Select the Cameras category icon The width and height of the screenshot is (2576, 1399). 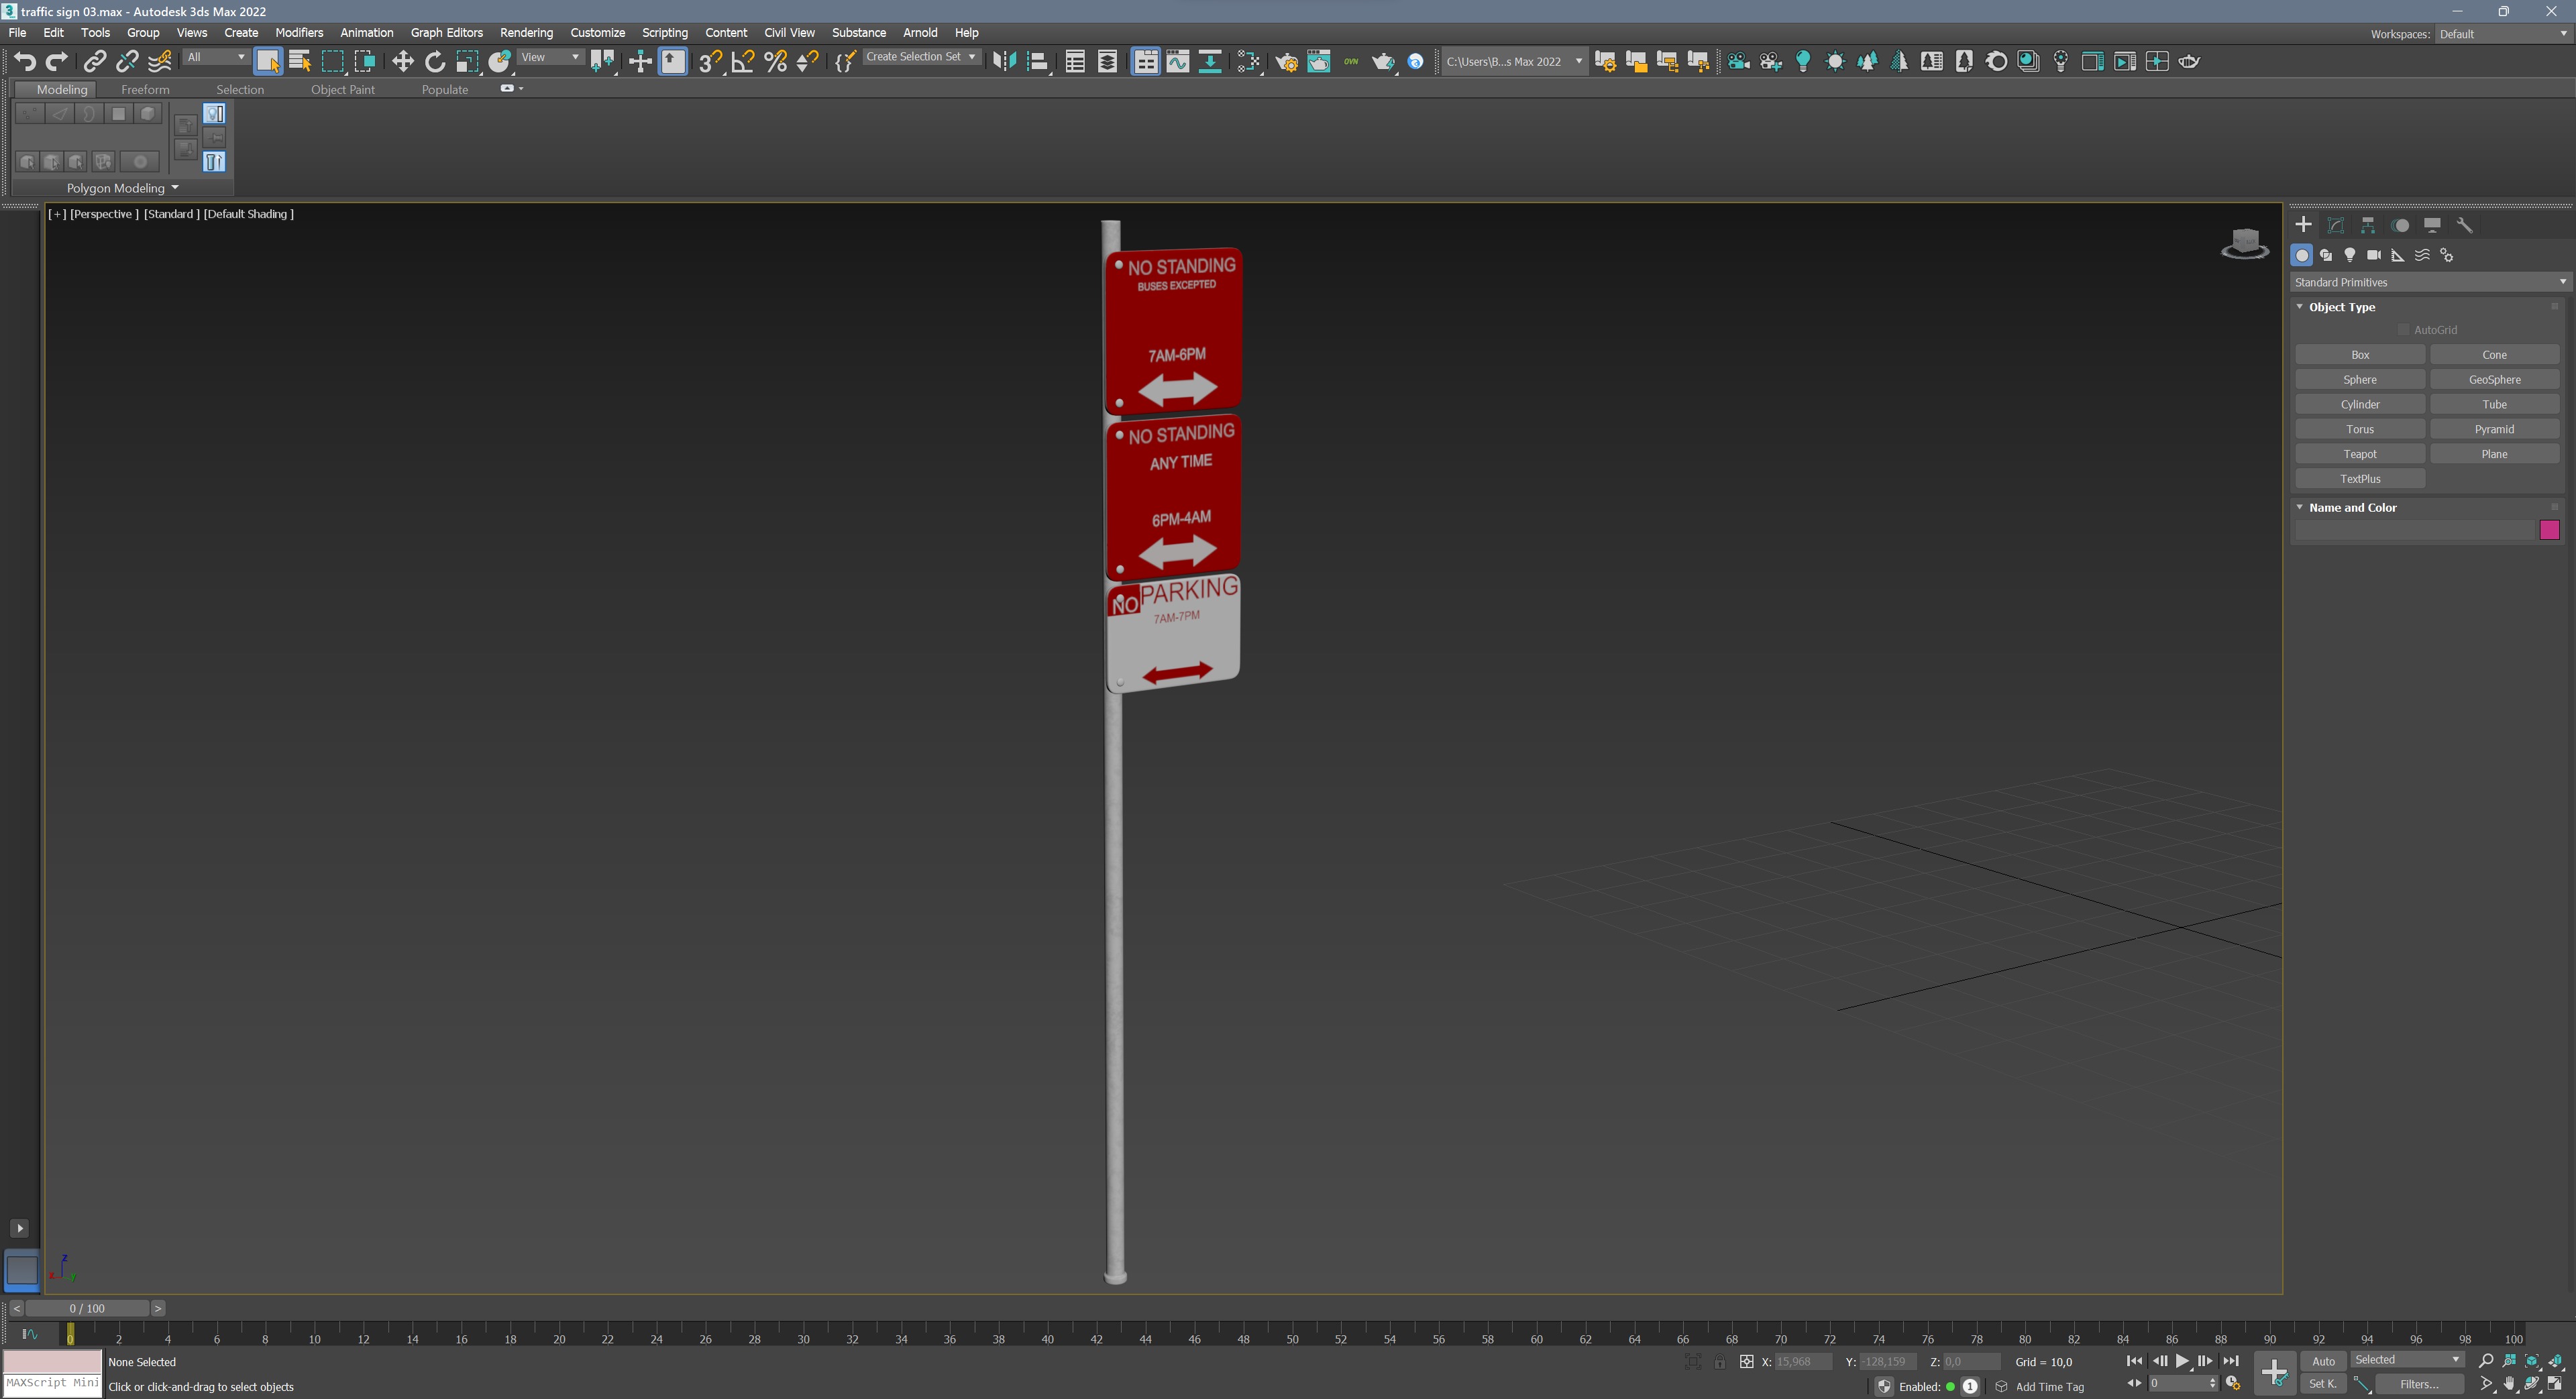[x=2374, y=256]
